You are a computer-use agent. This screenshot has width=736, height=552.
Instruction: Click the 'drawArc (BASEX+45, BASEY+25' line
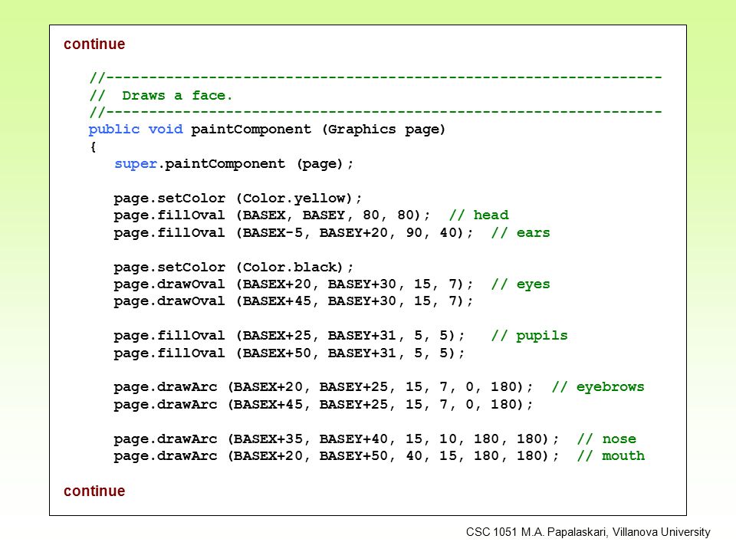click(x=324, y=405)
